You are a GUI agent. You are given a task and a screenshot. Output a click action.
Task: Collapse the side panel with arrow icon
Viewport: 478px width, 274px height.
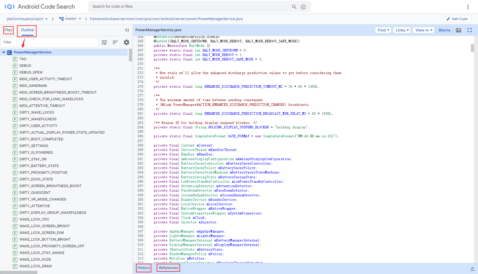tap(127, 30)
